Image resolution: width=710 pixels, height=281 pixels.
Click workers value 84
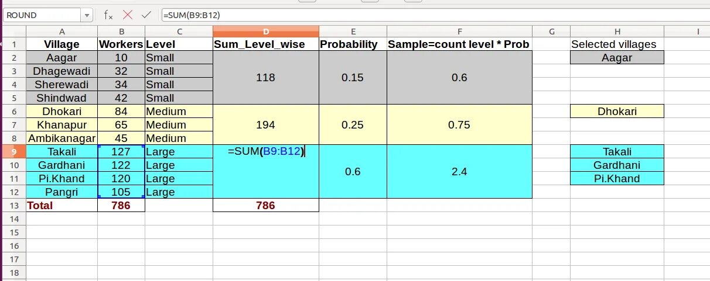point(121,112)
